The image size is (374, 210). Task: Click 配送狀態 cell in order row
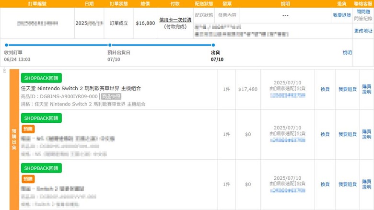[204, 15]
